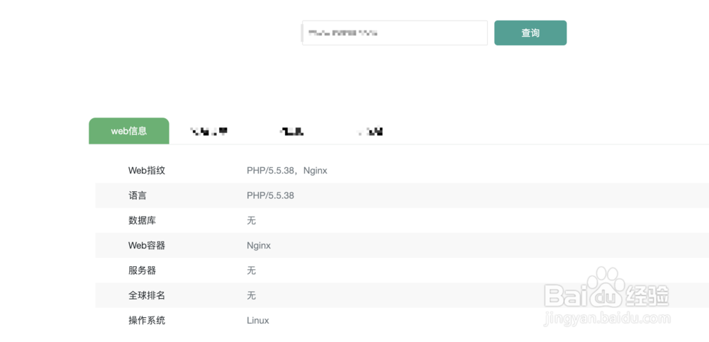
Task: Select the Nginx value in Web容器 row
Action: pyautogui.click(x=259, y=245)
